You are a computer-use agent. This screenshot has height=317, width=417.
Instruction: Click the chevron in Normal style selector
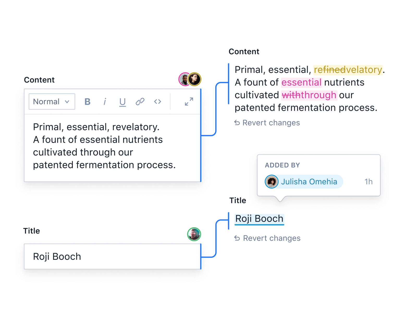(x=67, y=102)
